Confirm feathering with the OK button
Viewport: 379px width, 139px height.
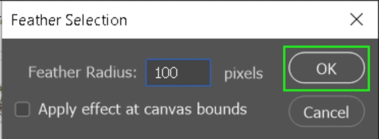[x=326, y=68]
